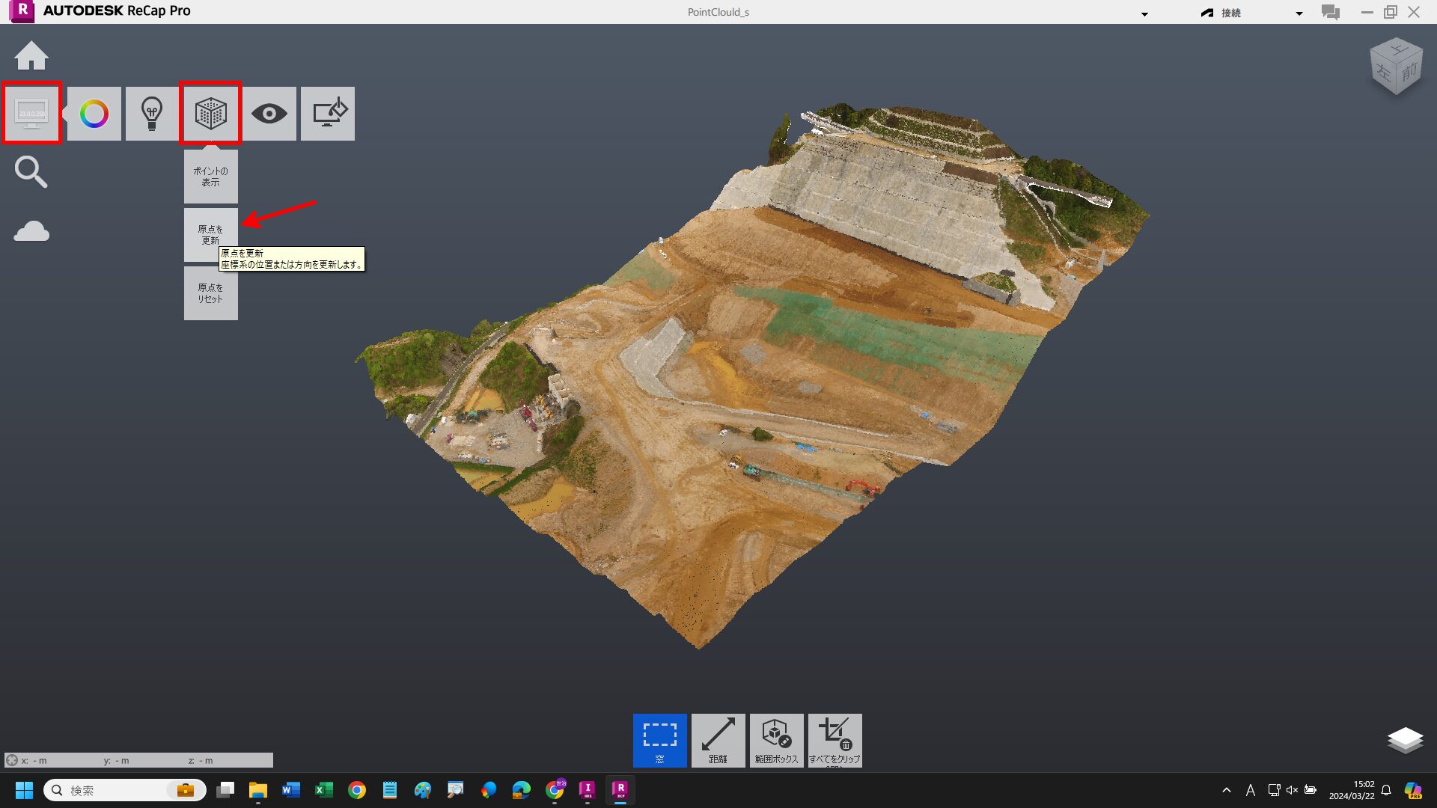The height and width of the screenshot is (808, 1437).
Task: Select the 距離 distance measurement tool
Action: [718, 740]
